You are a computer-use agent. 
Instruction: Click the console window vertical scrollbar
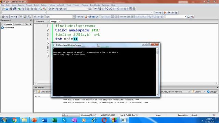157,72
